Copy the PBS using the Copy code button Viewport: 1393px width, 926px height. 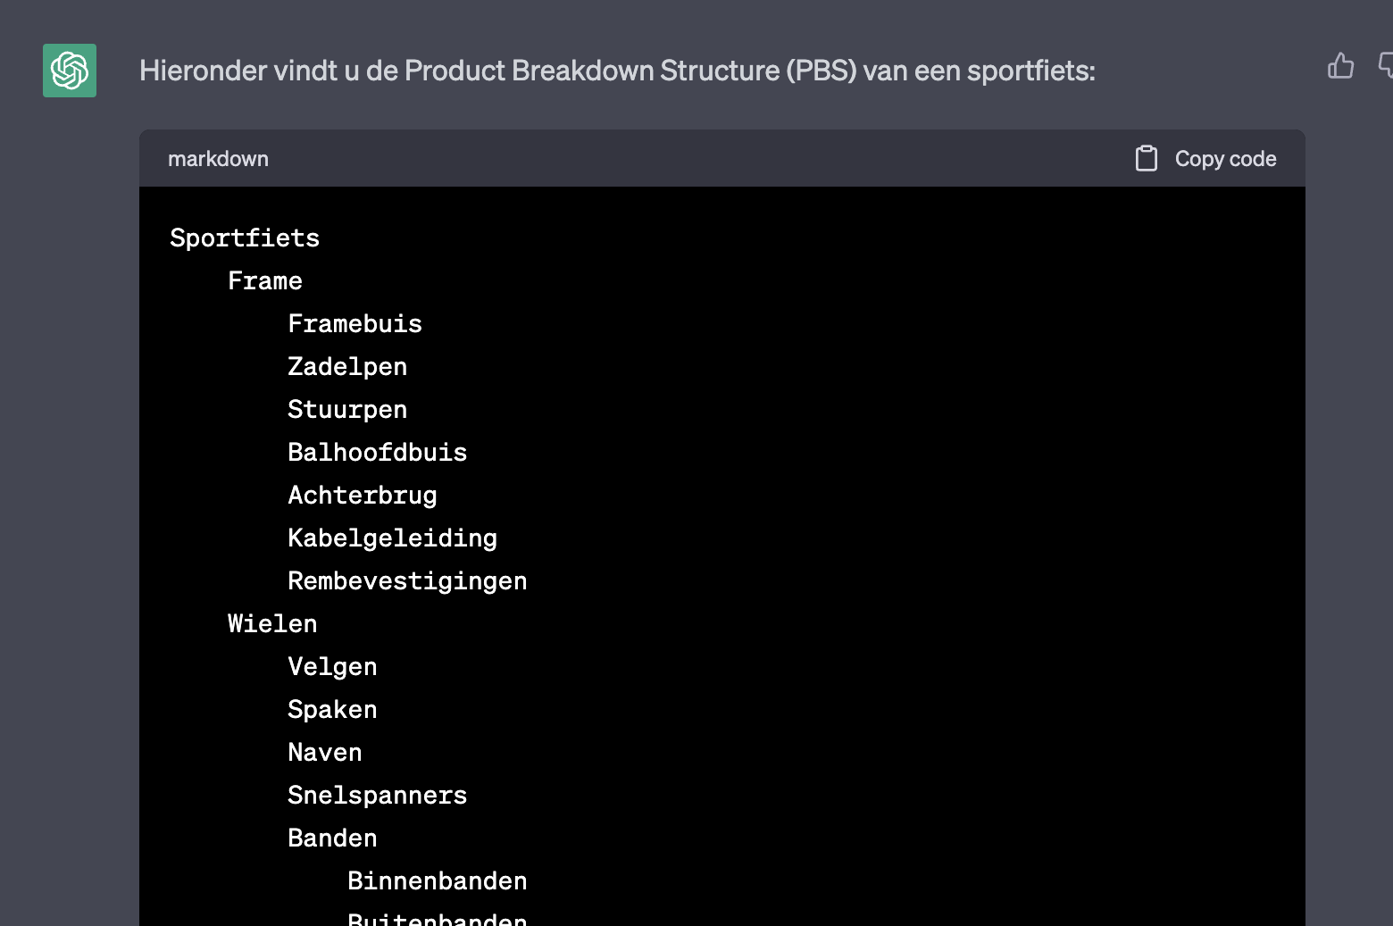tap(1225, 158)
